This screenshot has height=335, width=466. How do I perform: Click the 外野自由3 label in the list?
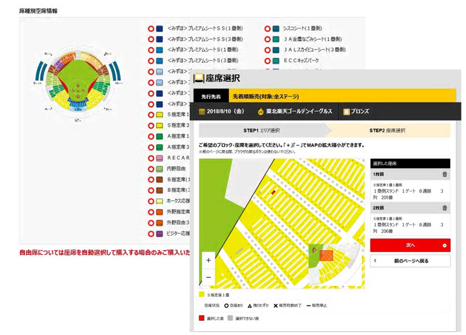click(178, 223)
